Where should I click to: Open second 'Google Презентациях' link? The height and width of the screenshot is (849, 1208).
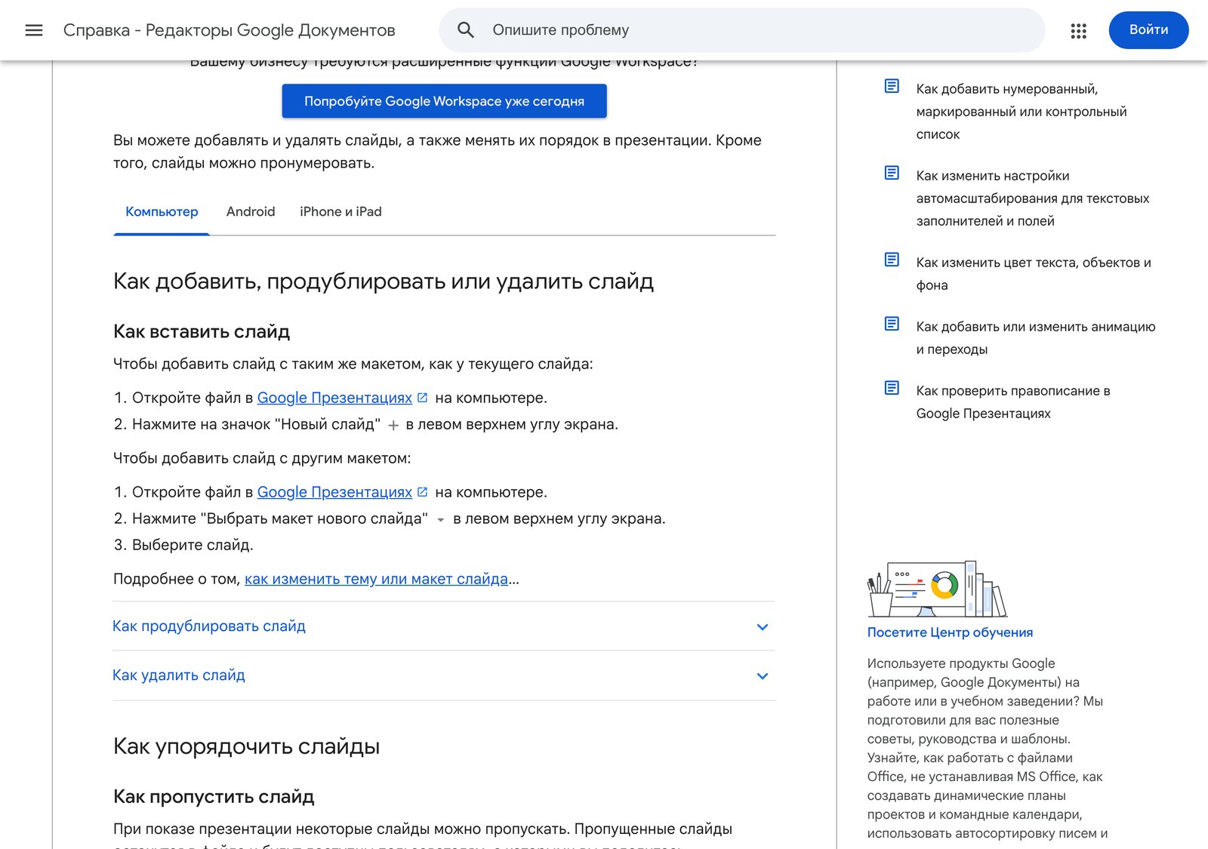[334, 492]
